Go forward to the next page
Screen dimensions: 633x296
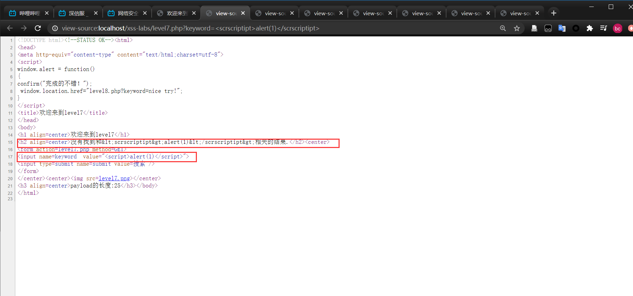(24, 28)
